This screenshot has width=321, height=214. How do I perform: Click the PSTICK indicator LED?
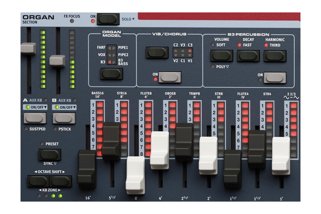tap(55, 129)
